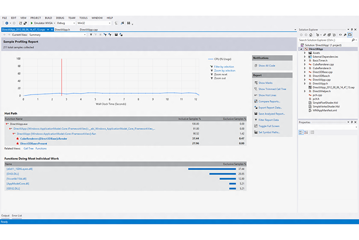Select the SimplePixelShader.hlsl file
The image size is (359, 240).
tap(326, 103)
